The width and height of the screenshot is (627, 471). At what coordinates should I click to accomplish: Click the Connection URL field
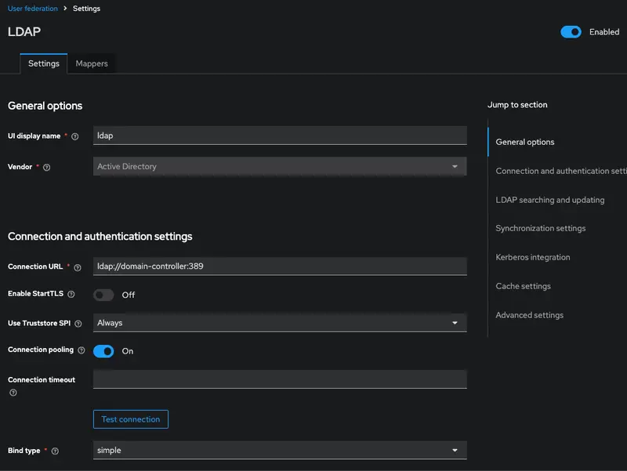[x=280, y=266]
